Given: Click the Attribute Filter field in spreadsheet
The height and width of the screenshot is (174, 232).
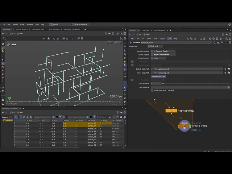Looking at the screenshot, I should [77, 117].
